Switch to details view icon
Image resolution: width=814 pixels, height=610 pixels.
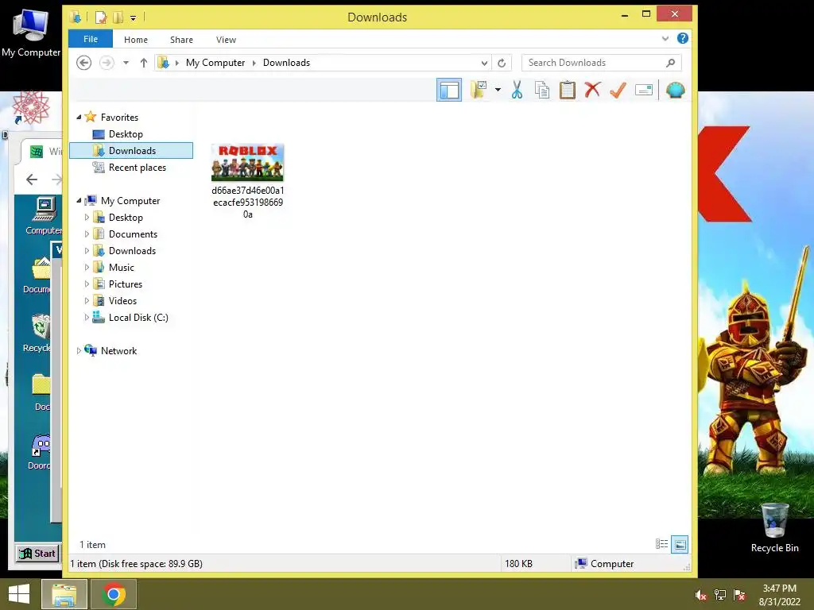coord(662,543)
